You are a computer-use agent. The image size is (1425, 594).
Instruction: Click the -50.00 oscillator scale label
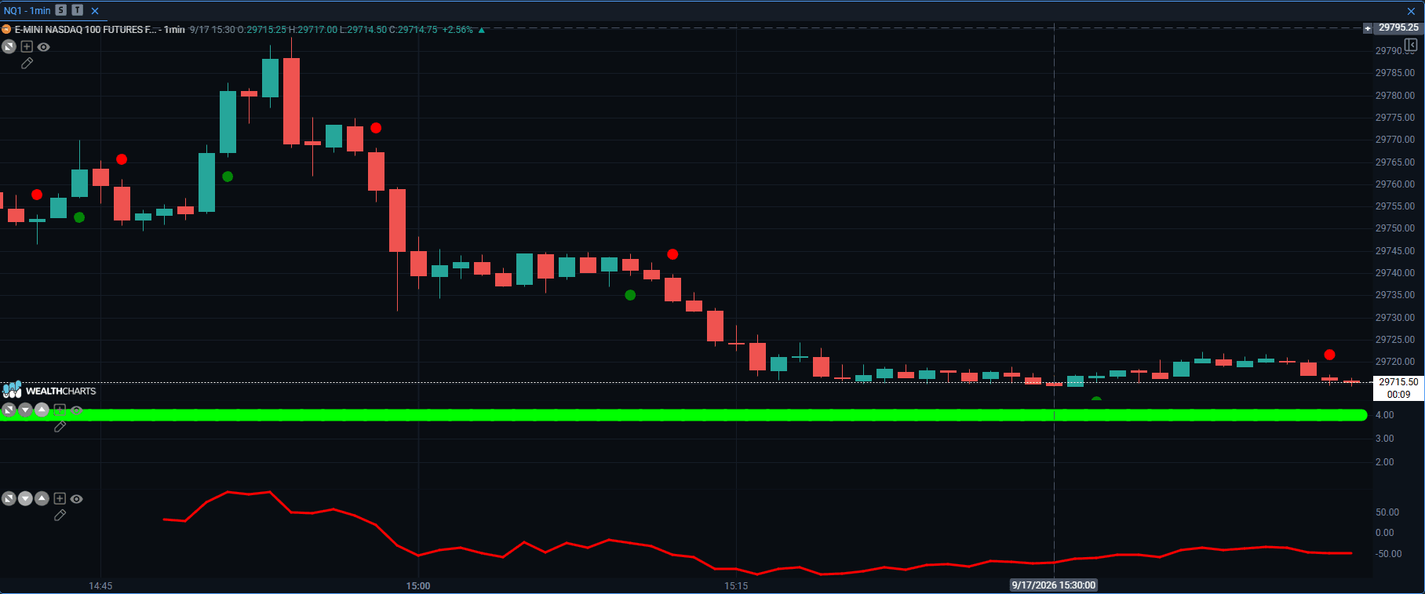[1389, 554]
